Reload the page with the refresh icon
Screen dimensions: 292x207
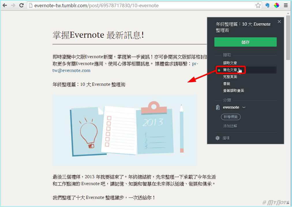point(22,5)
